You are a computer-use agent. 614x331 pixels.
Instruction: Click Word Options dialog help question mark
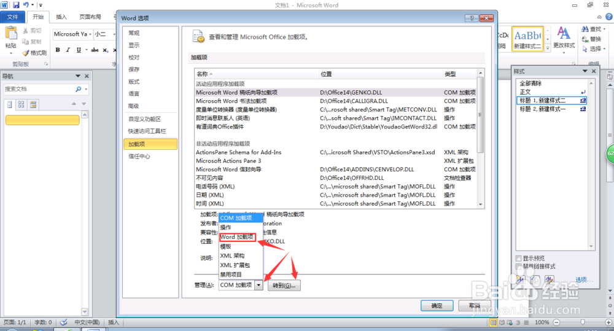point(472,18)
